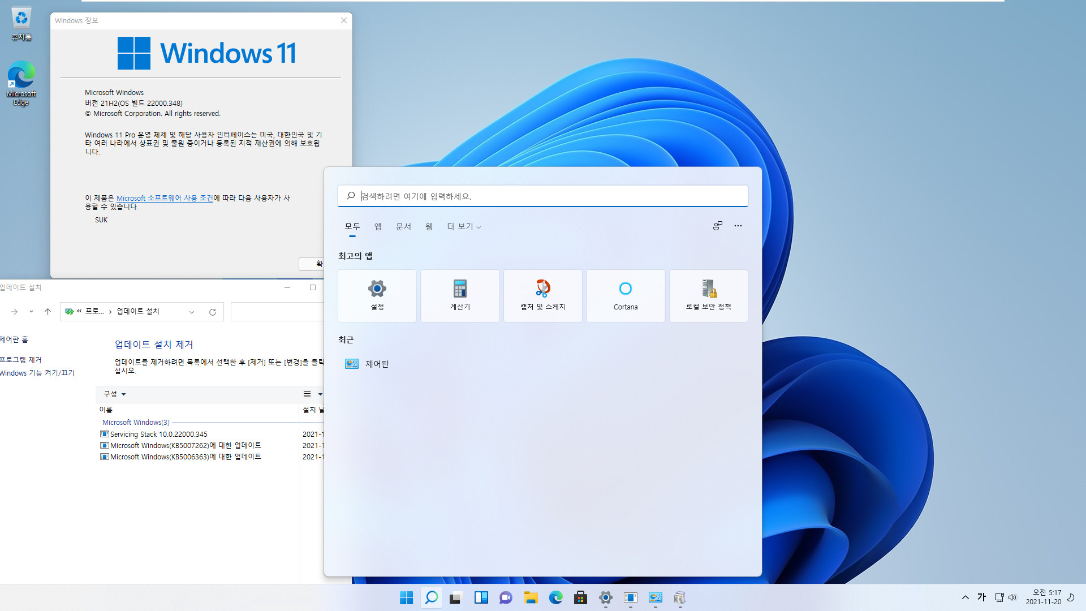Open the 구성 dropdown in Control Panel
The image size is (1086, 611).
(114, 394)
